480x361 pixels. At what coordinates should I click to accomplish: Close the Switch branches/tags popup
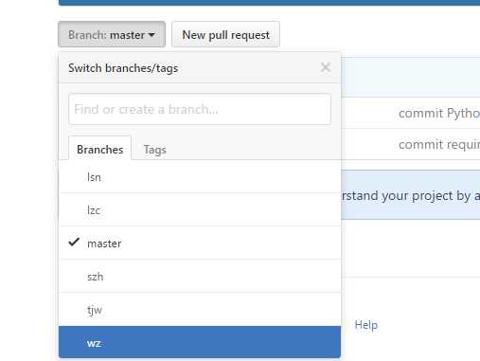pyautogui.click(x=326, y=67)
